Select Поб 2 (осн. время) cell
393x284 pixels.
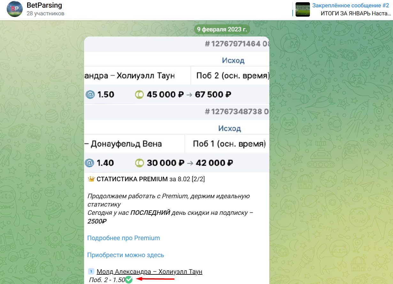pyautogui.click(x=230, y=76)
